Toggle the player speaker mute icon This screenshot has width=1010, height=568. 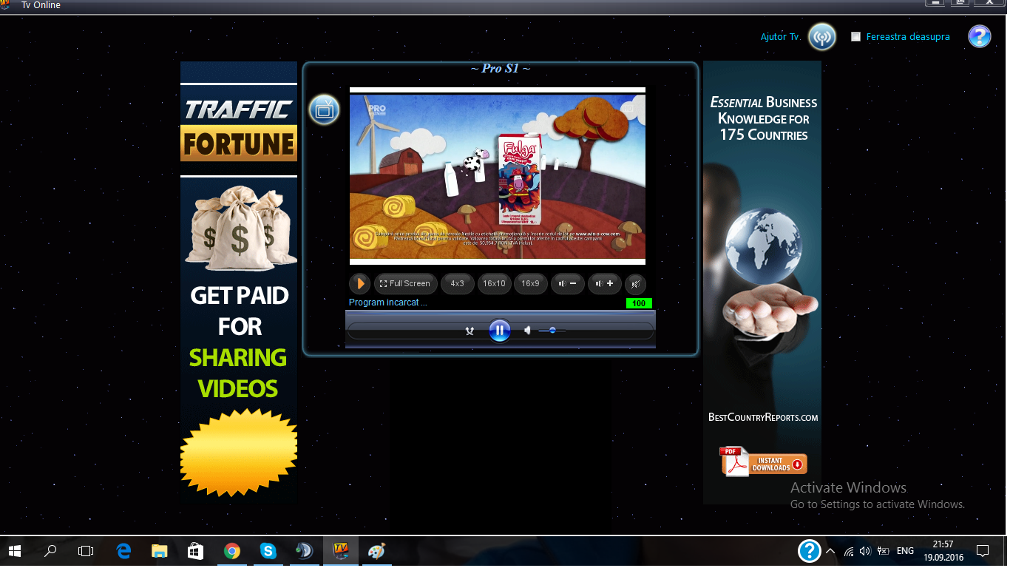pyautogui.click(x=527, y=331)
